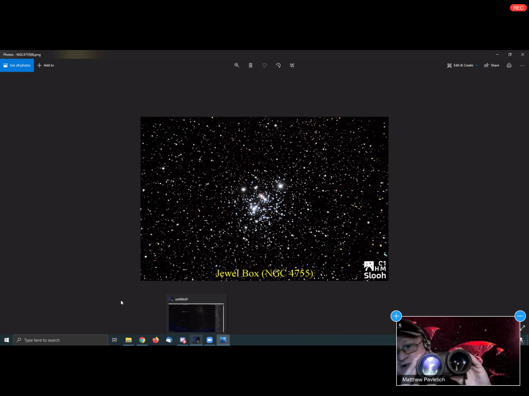Click the blue minus button on video overlay
The height and width of the screenshot is (396, 529).
coord(520,316)
